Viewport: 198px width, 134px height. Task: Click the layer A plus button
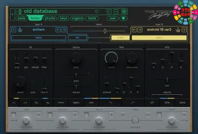[x=14, y=30]
